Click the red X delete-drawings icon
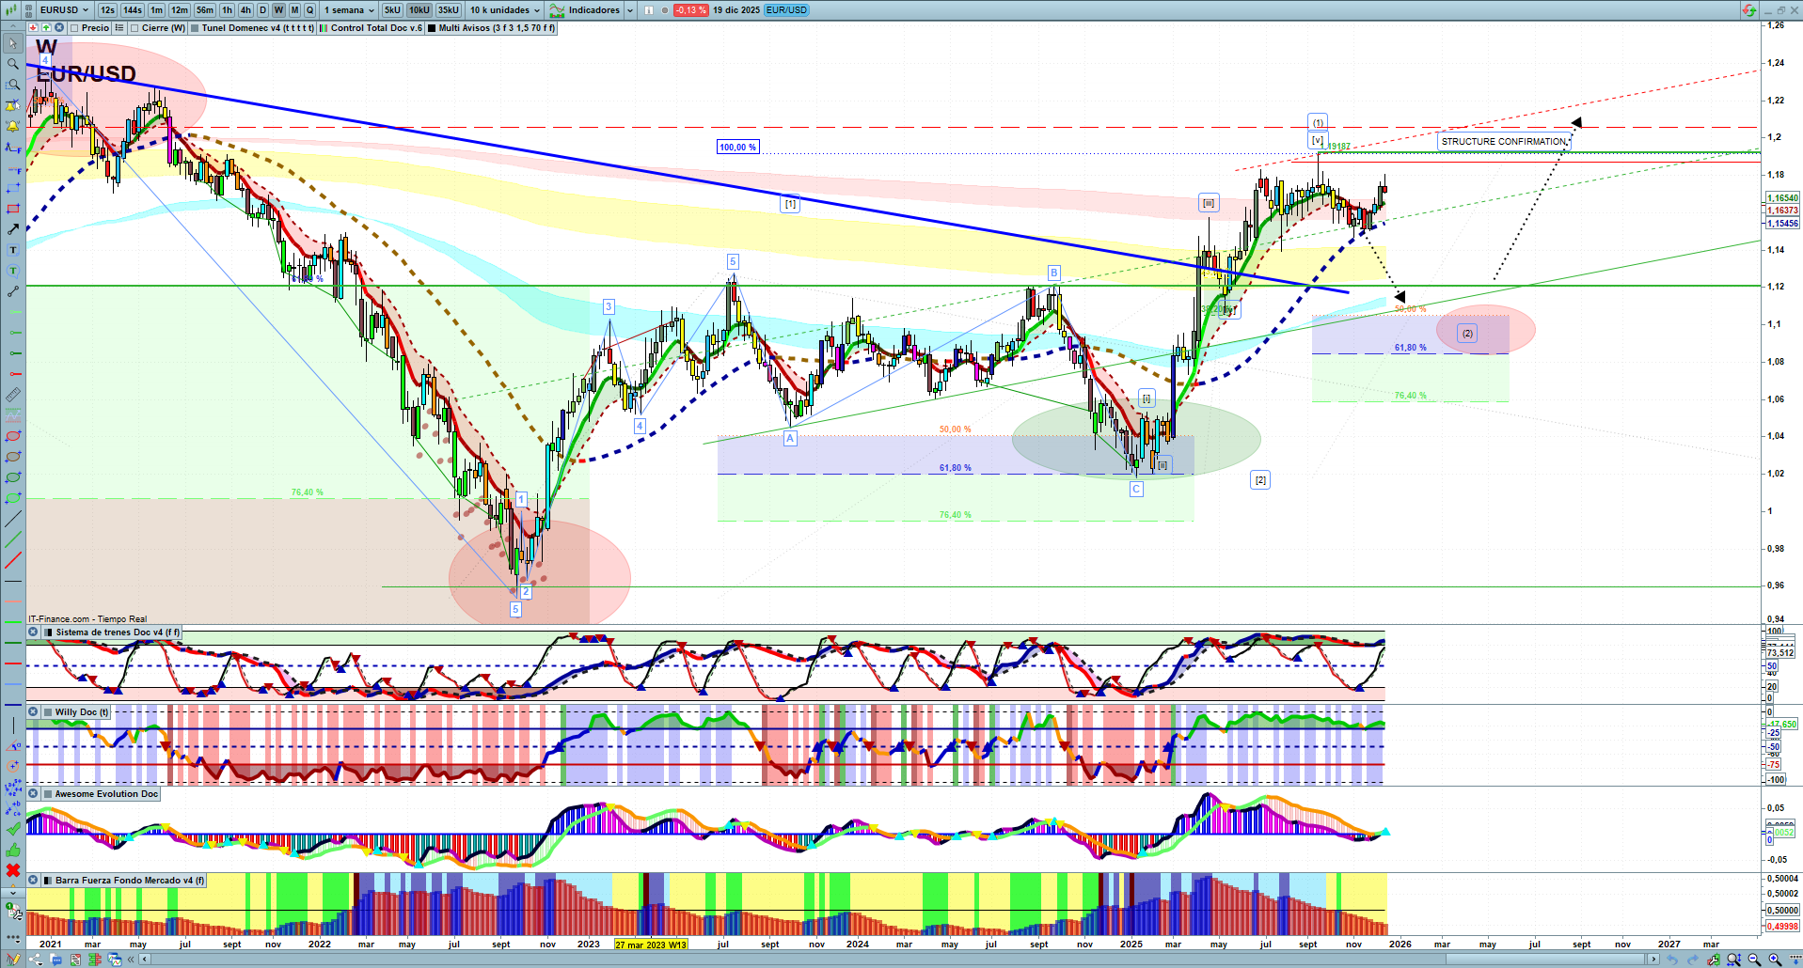 13,870
